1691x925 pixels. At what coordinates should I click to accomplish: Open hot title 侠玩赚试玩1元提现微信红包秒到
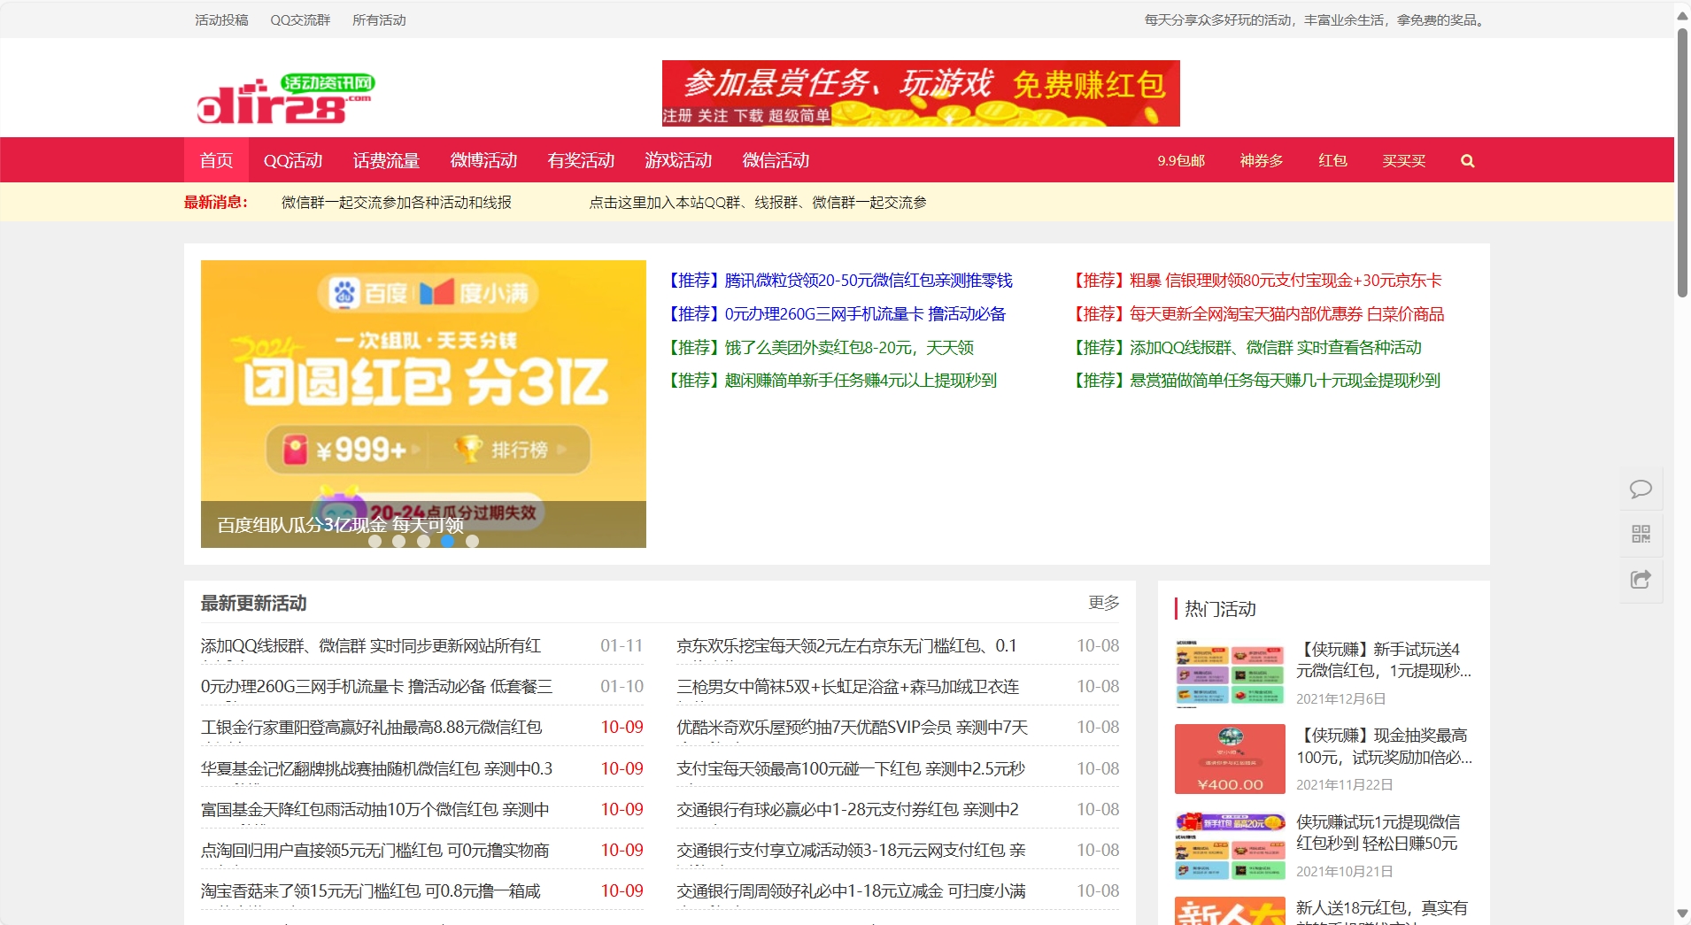click(x=1378, y=833)
